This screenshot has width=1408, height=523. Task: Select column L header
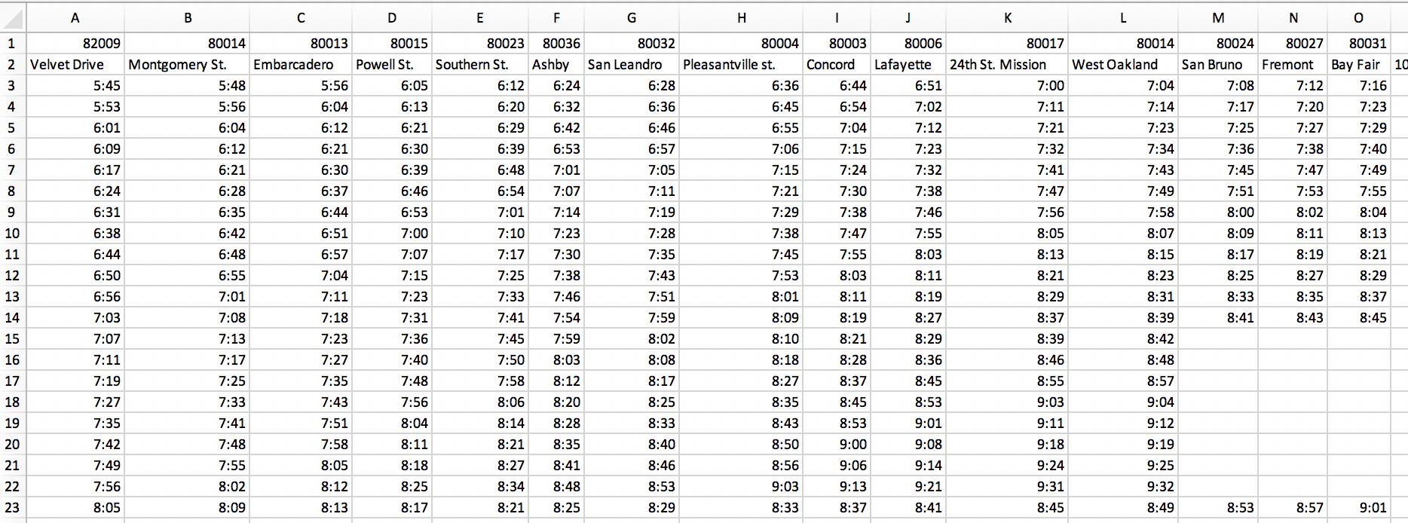pyautogui.click(x=1123, y=18)
